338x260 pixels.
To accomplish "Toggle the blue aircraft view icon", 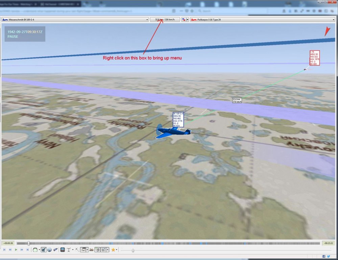I will 44,250.
